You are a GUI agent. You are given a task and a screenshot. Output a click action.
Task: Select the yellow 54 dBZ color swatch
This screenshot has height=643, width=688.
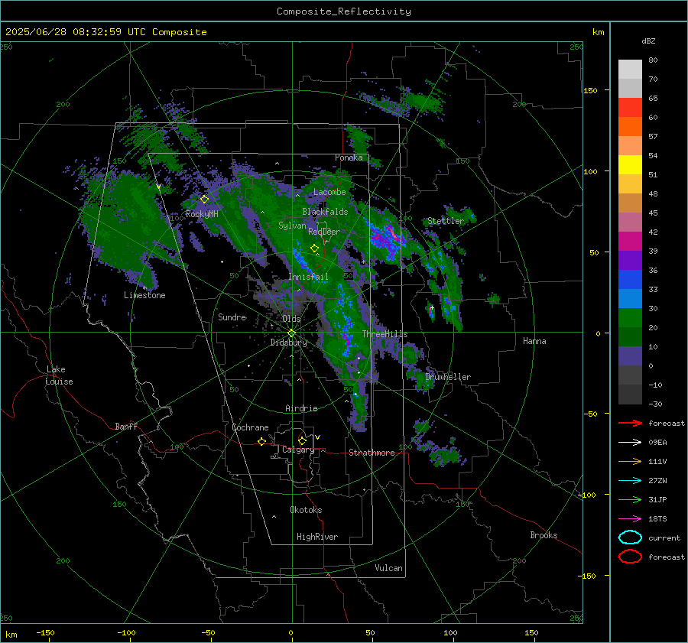(630, 165)
